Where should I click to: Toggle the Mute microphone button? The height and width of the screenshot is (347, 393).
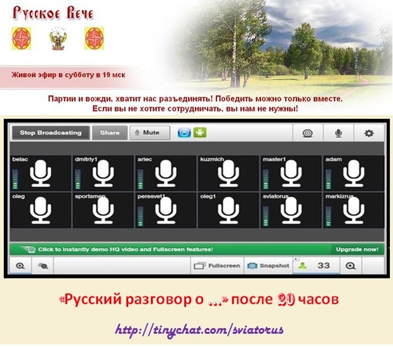click(150, 133)
